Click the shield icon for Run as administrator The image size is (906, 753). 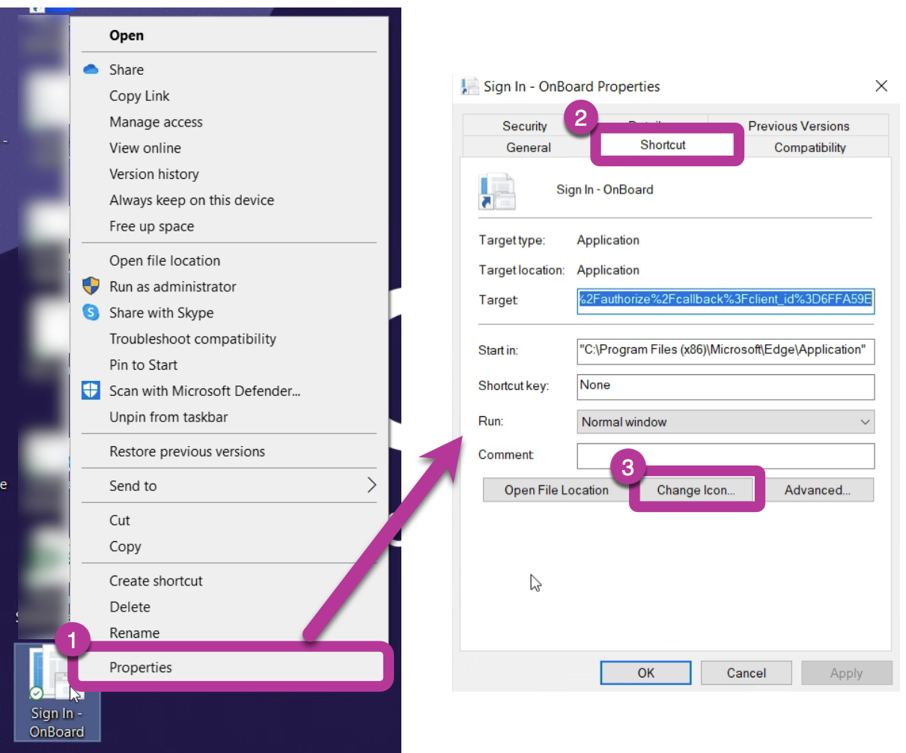(91, 287)
